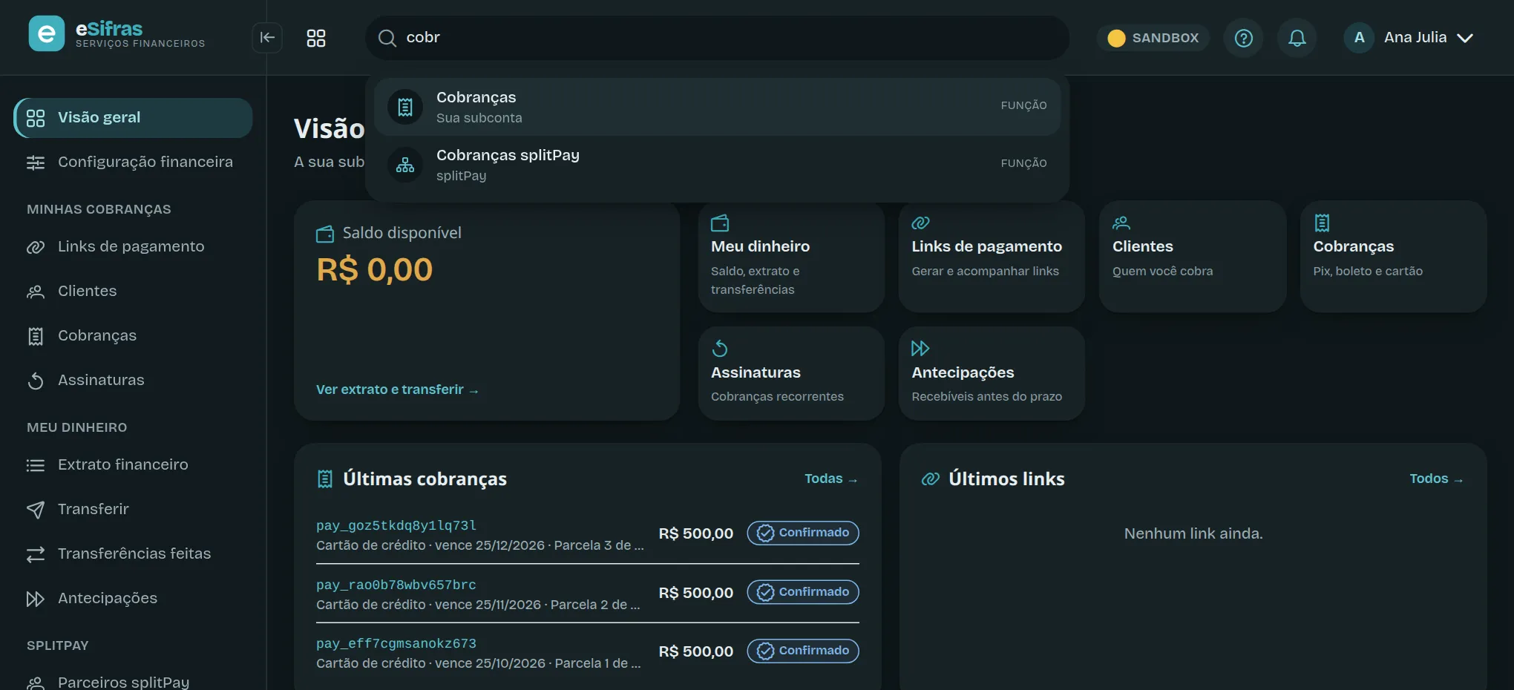The width and height of the screenshot is (1514, 690).
Task: Click Confirmado badge for pay_eff7cgmsanokz673
Action: (x=803, y=651)
